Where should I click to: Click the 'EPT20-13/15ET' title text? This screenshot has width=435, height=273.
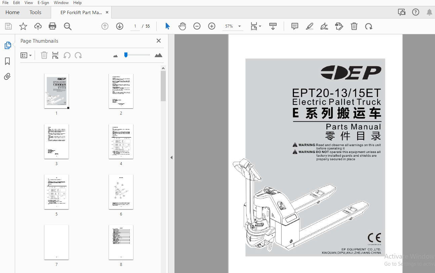coord(337,92)
